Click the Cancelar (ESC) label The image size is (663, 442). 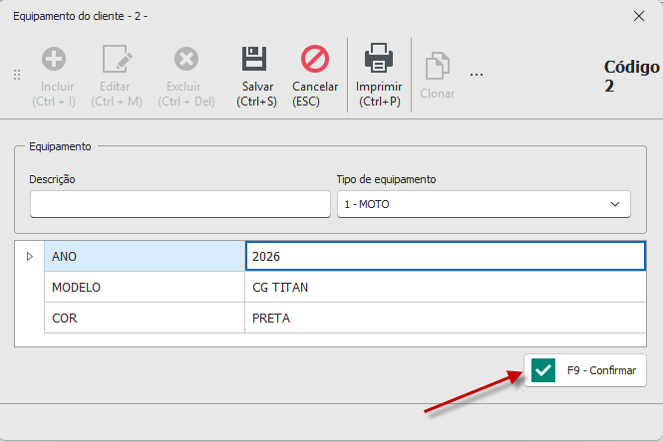(x=315, y=94)
